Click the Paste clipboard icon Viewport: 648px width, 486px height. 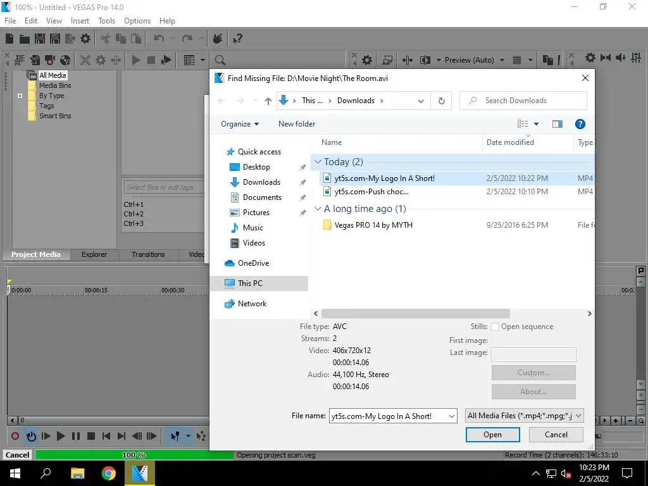(136, 39)
